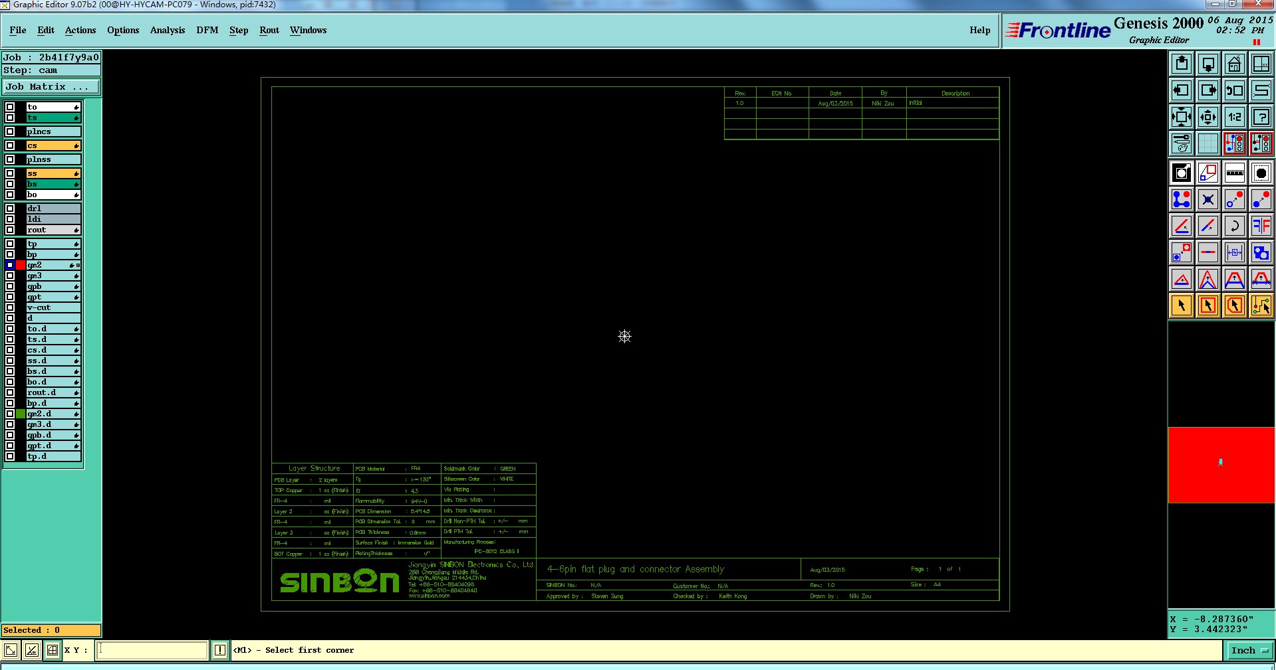The width and height of the screenshot is (1276, 670).
Task: Open the tools and palette options icon
Action: (1182, 143)
